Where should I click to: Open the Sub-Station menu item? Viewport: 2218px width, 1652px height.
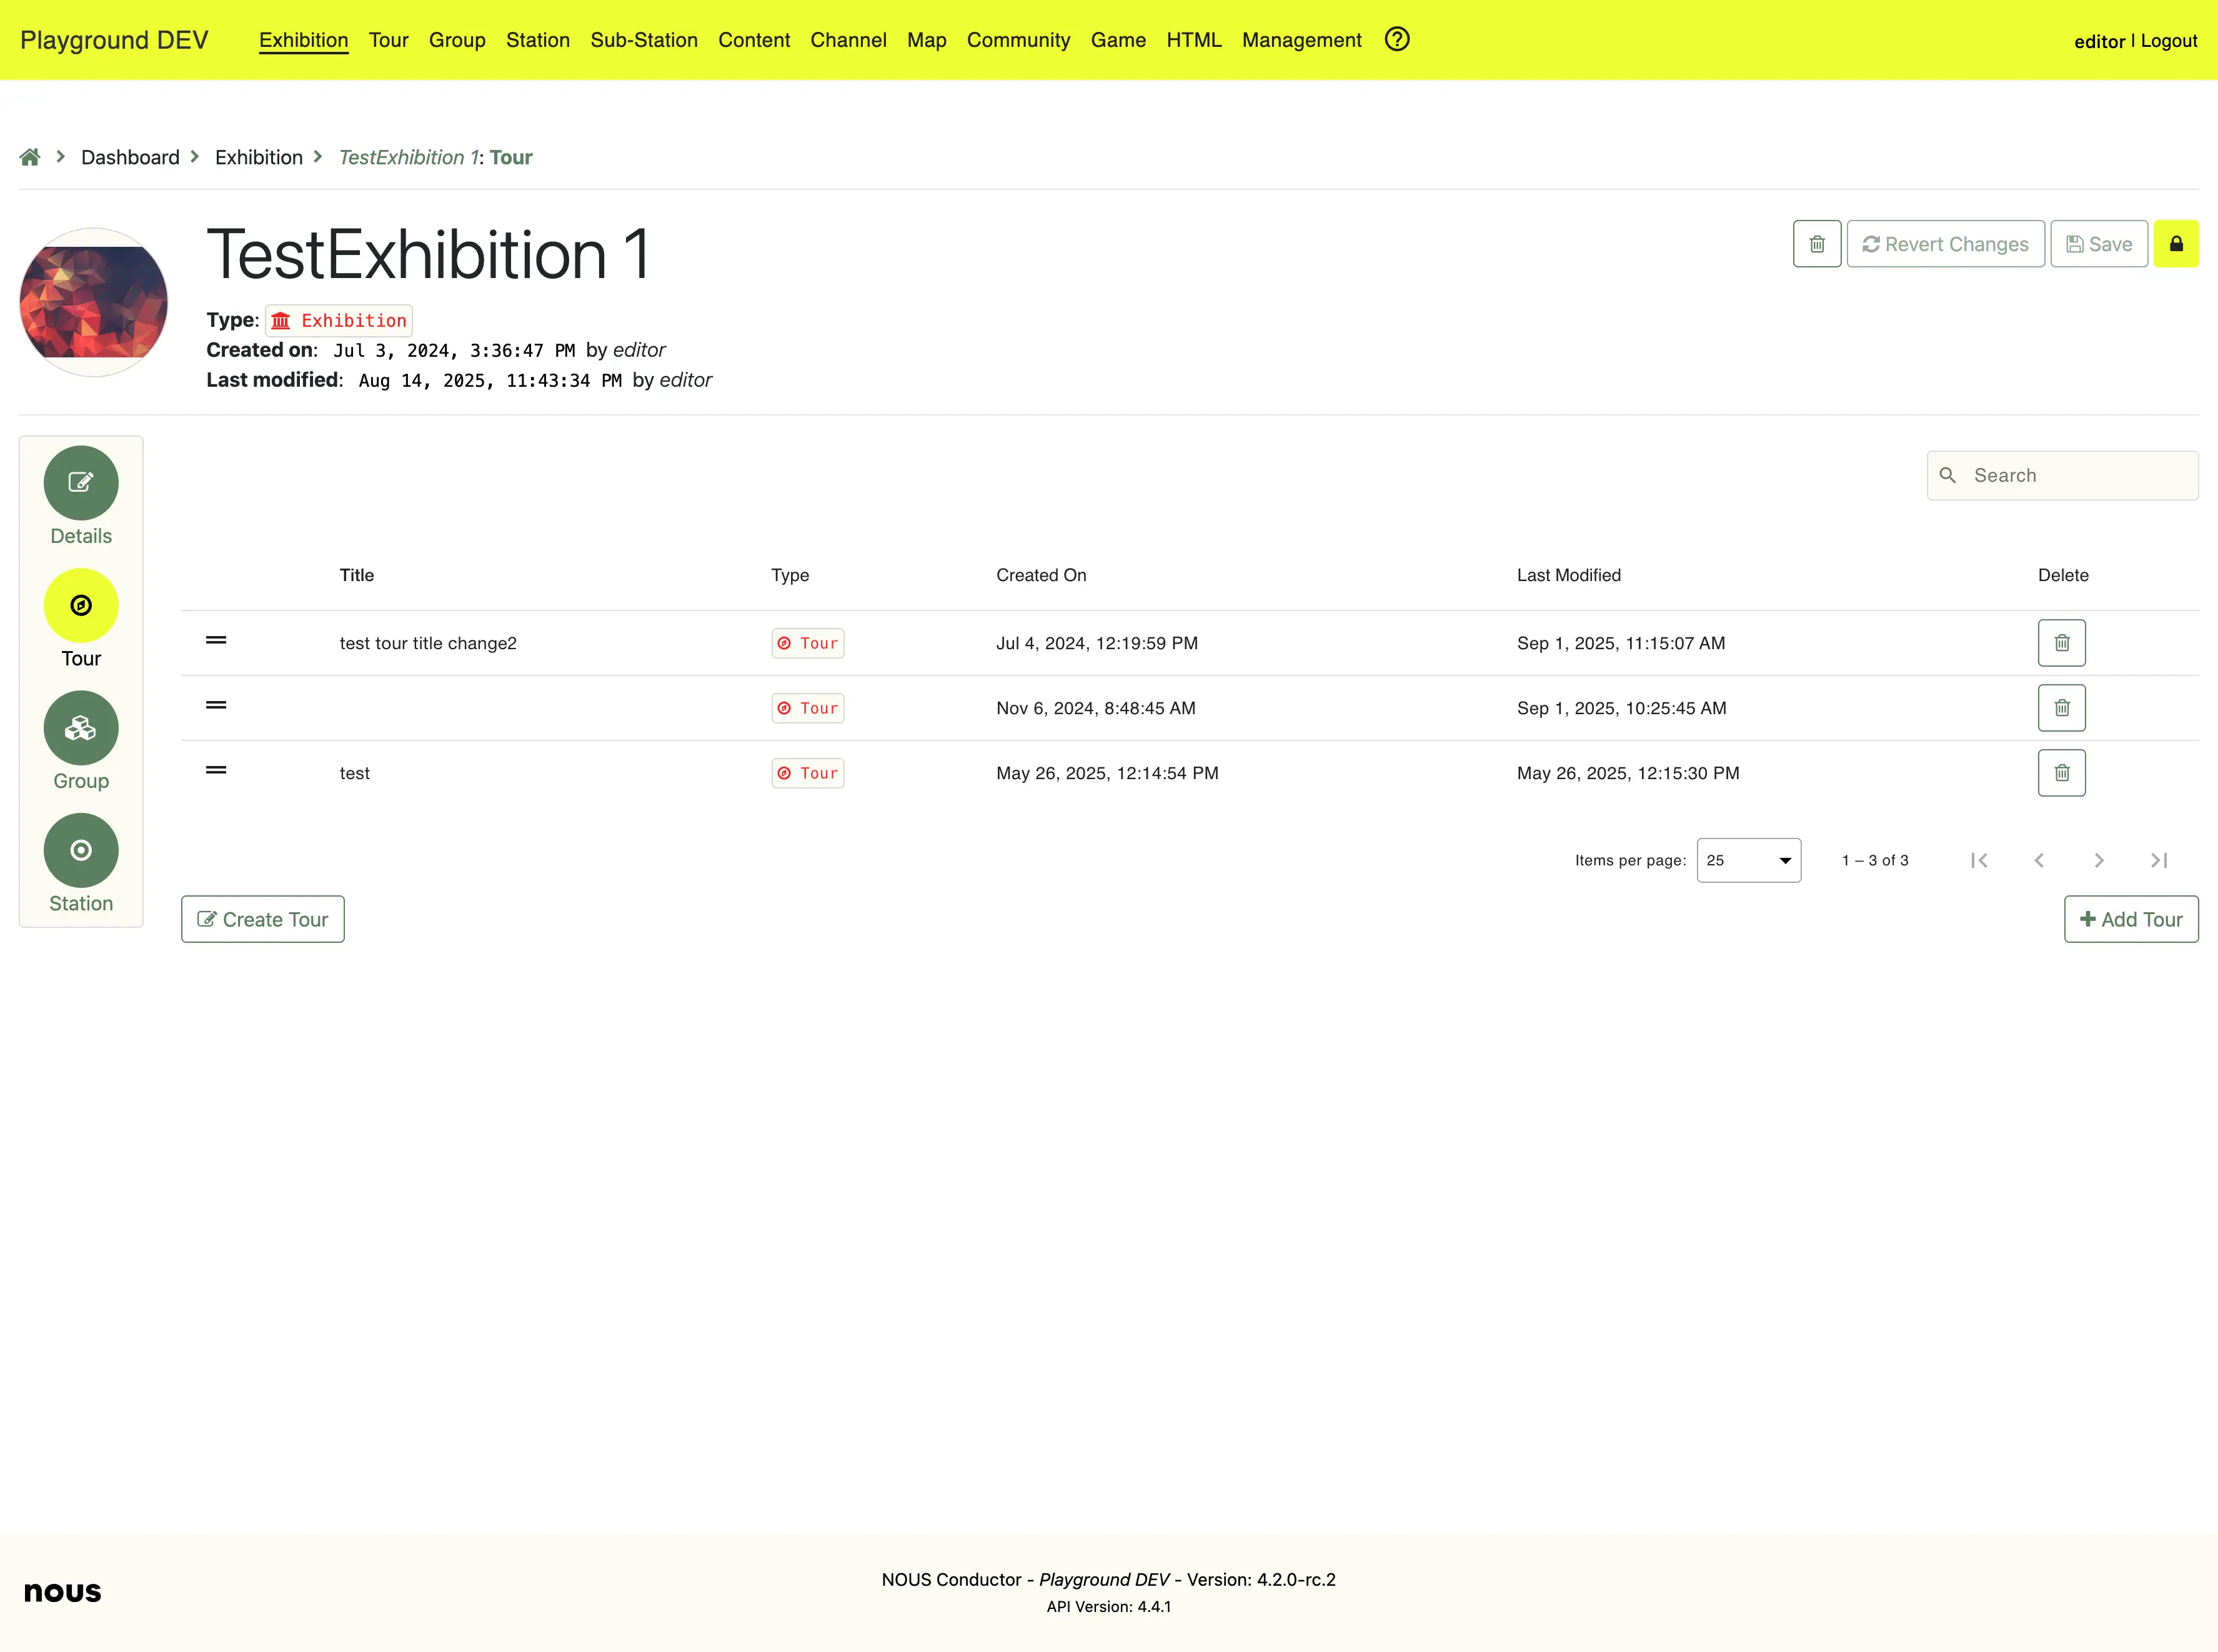[x=643, y=40]
